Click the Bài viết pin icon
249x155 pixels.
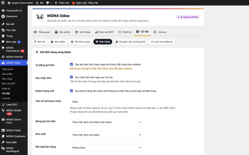[3, 24]
